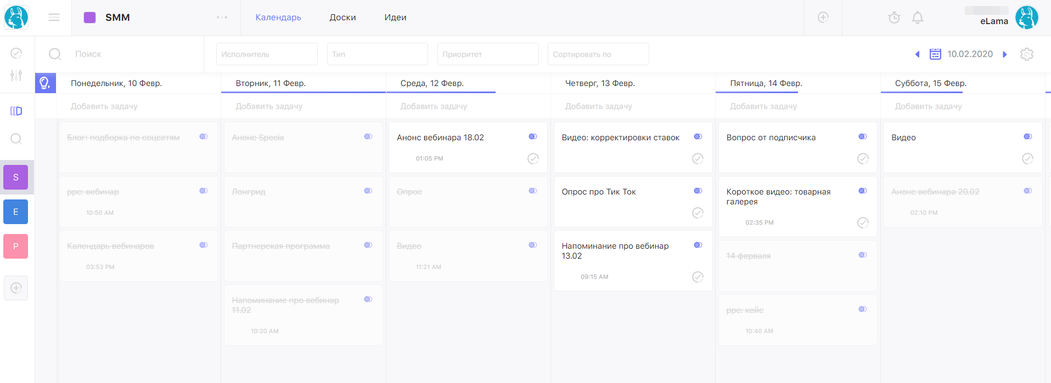Mark 'Анонс вебинара 18.02' as done
Viewport: 1051px width, 383px height.
[x=532, y=159]
